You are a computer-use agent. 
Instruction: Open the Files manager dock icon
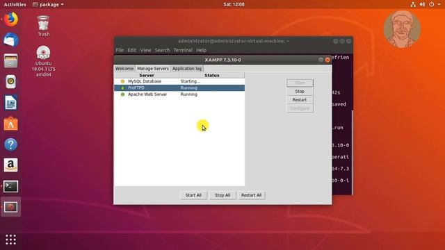[x=11, y=61]
